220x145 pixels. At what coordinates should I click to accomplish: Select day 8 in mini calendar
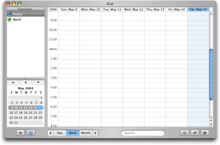tap(41, 103)
